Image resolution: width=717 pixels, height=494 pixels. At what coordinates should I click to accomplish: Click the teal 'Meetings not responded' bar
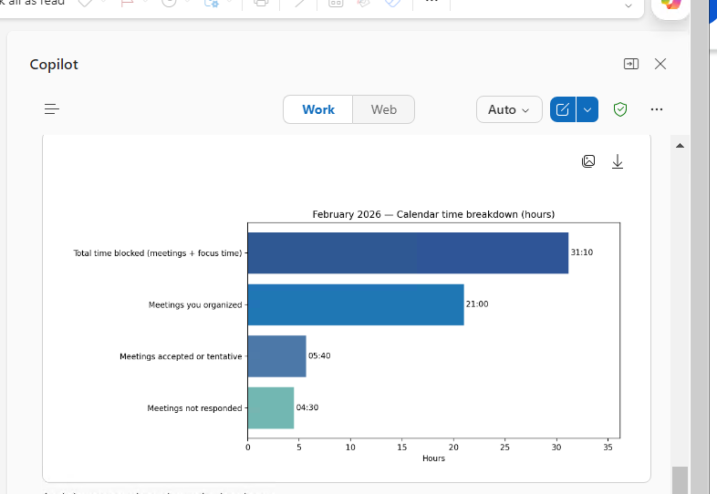coord(271,408)
